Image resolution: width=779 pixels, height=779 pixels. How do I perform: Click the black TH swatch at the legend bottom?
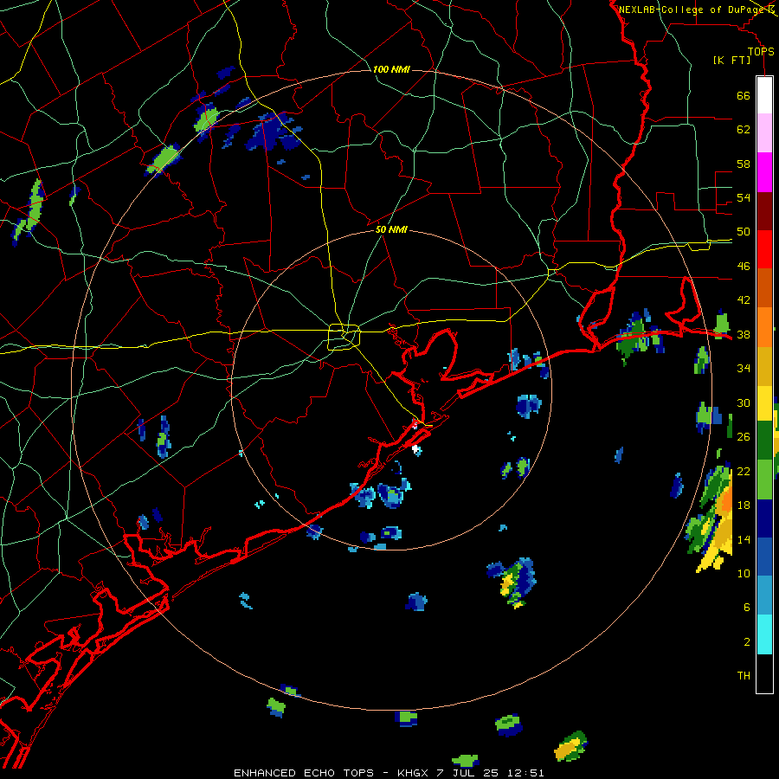click(764, 673)
